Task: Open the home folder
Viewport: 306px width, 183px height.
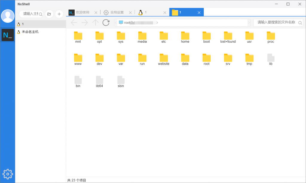Action: 185,37
